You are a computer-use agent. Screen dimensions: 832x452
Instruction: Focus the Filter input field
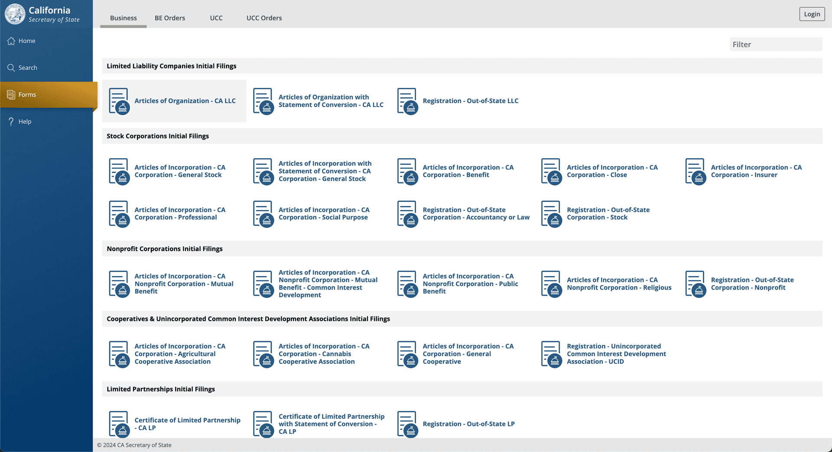(776, 44)
